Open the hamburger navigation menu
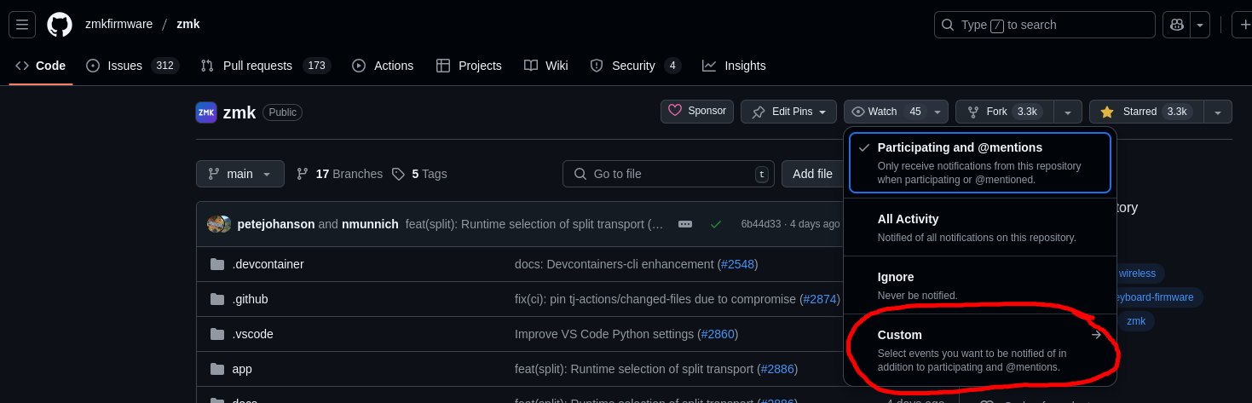 pos(22,25)
